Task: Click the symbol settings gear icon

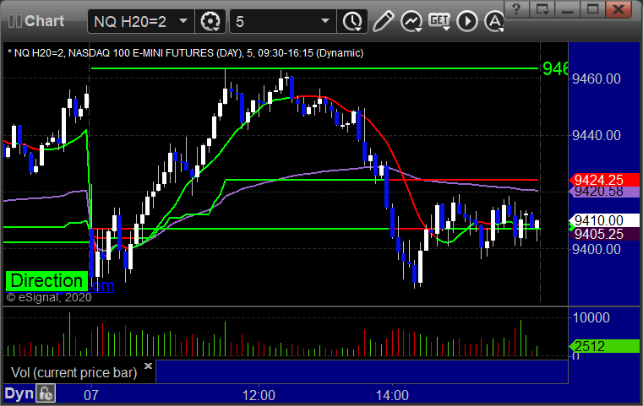Action: coord(210,21)
